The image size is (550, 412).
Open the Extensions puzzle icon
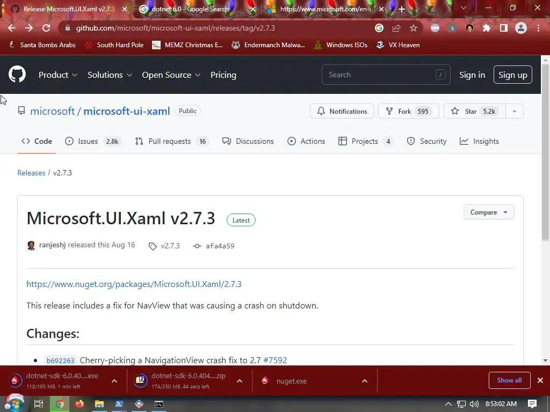(x=487, y=28)
